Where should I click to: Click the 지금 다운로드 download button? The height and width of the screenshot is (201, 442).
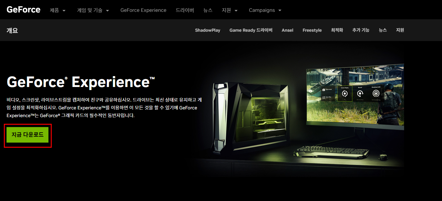(27, 135)
